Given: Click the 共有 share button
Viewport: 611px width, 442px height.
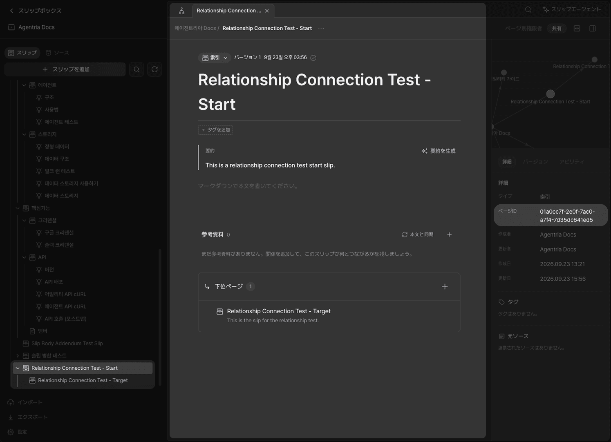Looking at the screenshot, I should 557,29.
